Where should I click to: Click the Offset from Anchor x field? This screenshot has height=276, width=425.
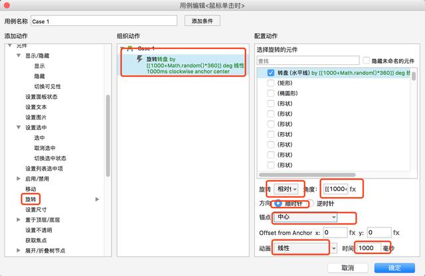(x=335, y=233)
